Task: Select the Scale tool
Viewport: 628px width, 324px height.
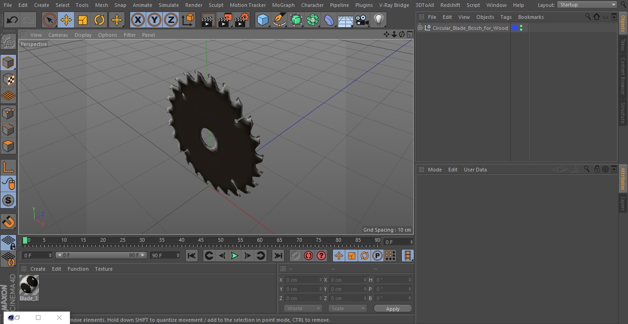Action: click(83, 20)
